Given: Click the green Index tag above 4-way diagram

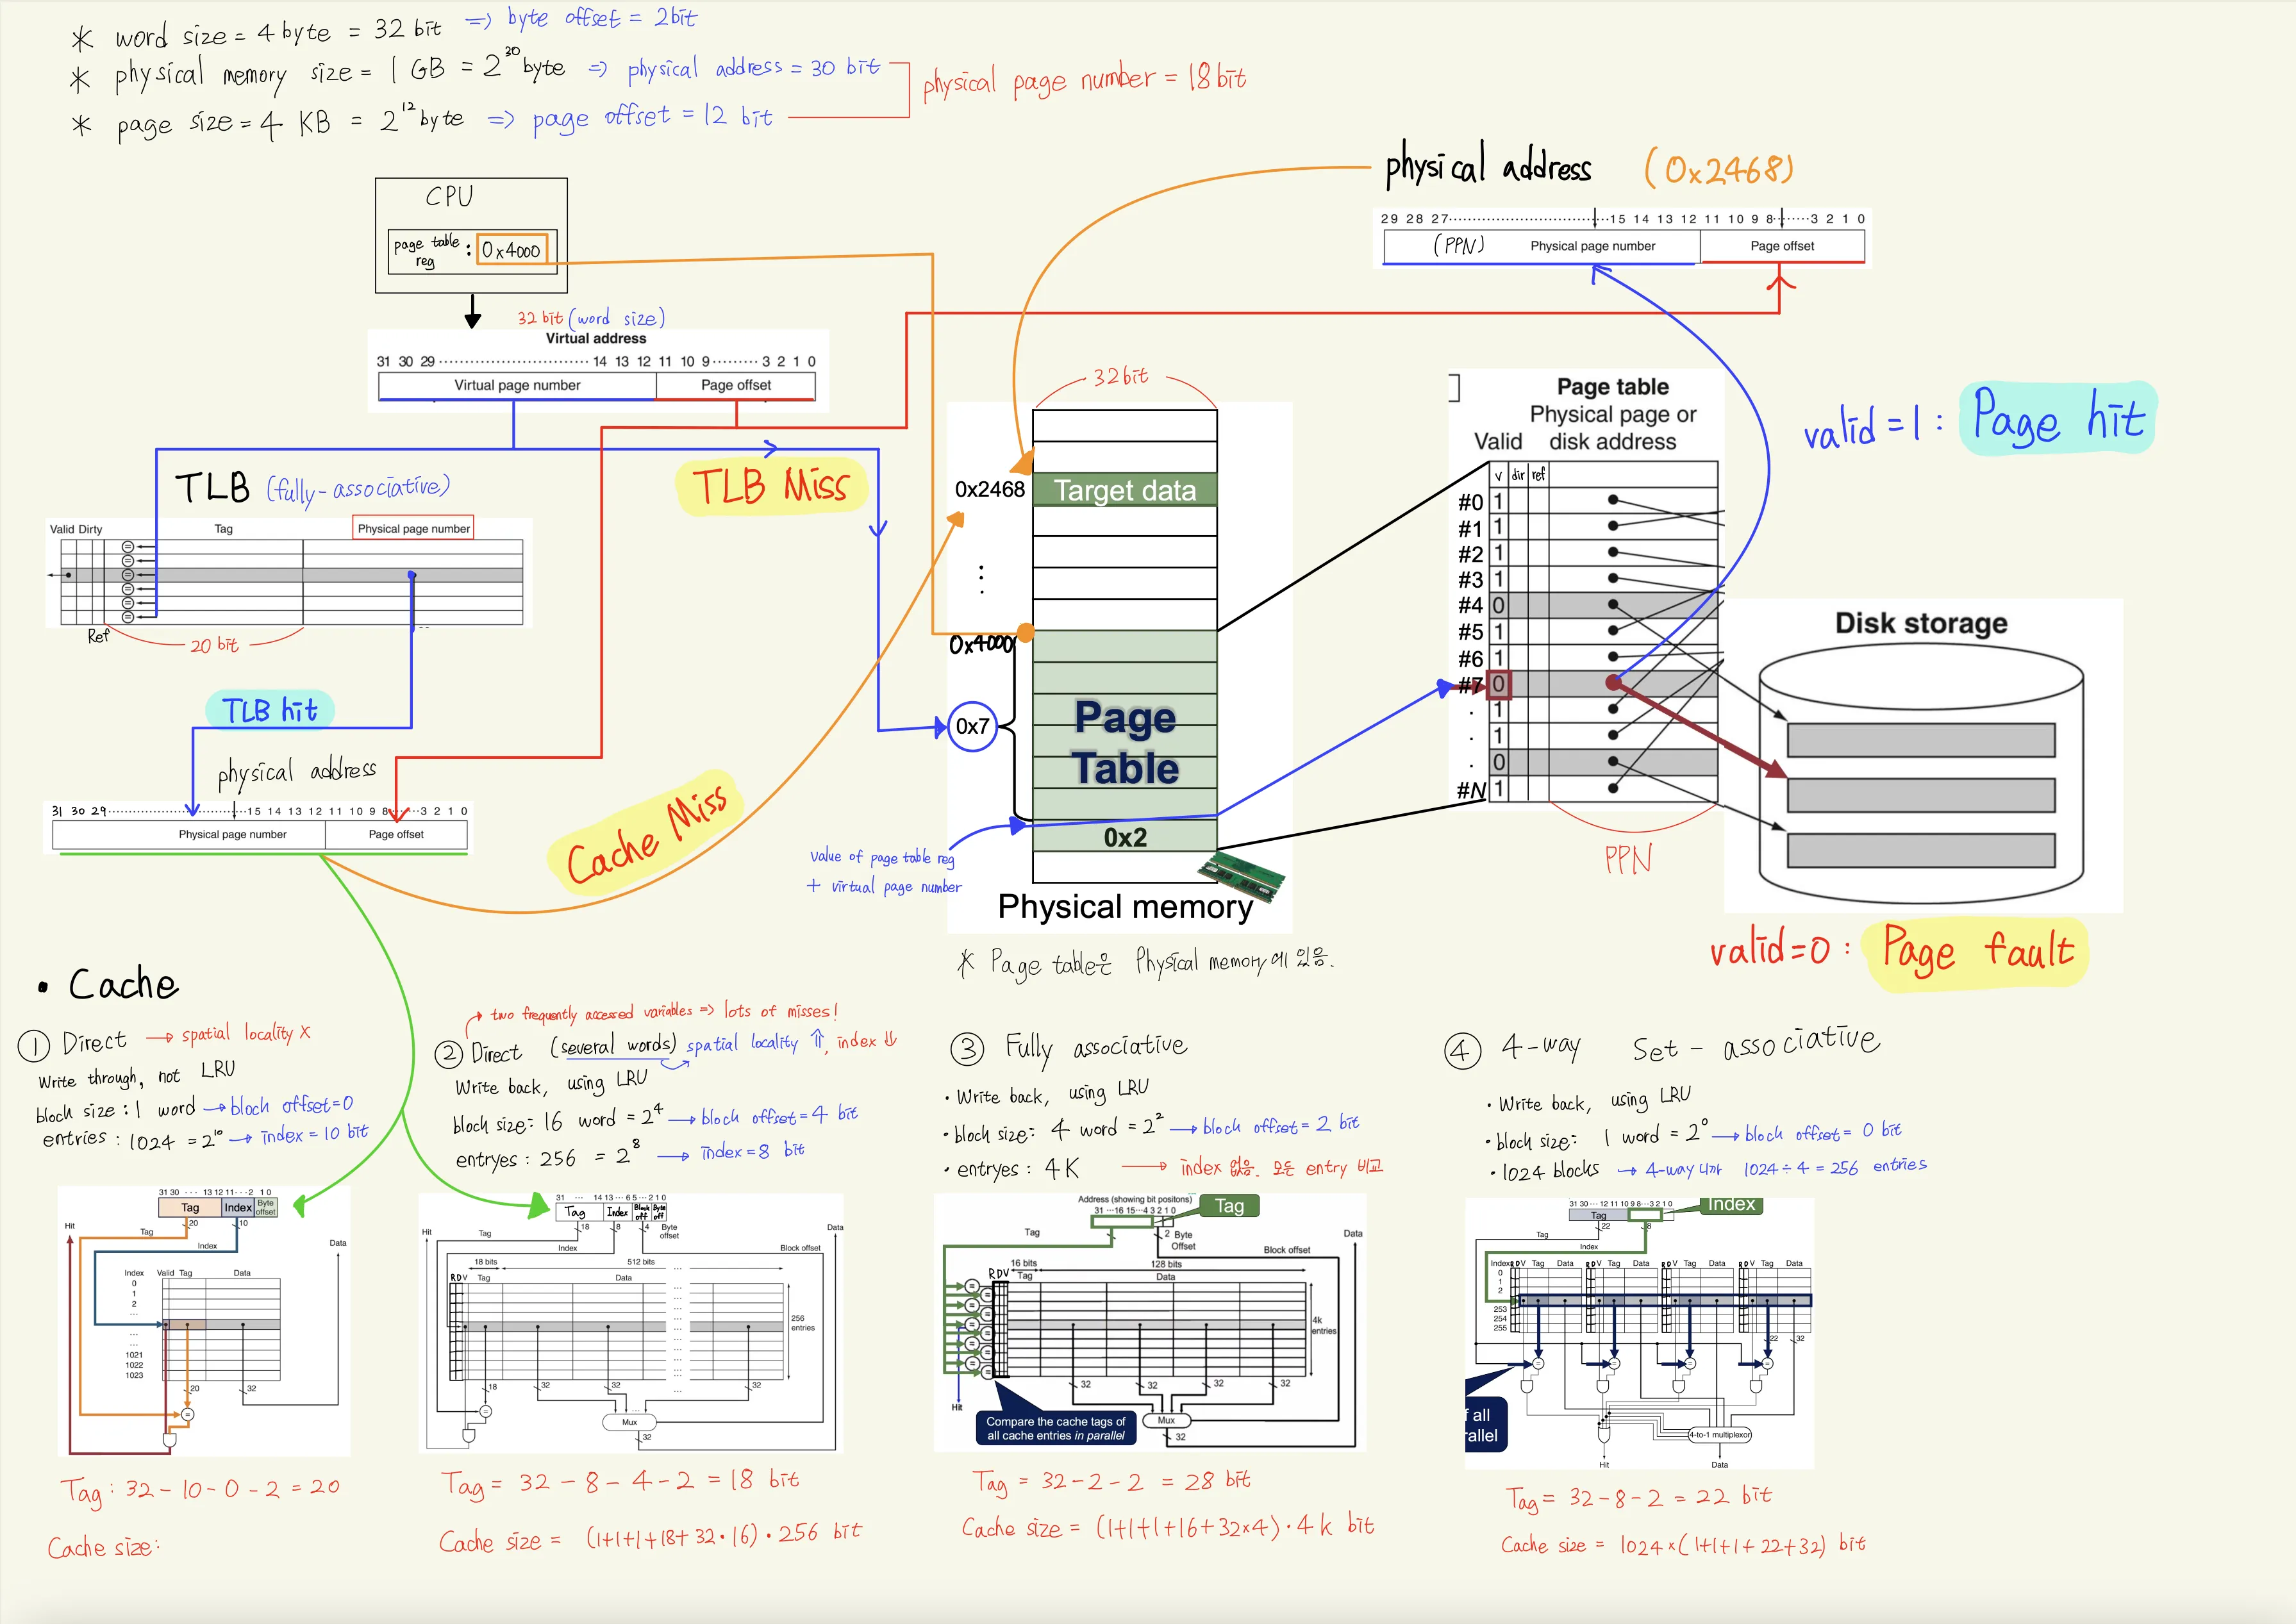Looking at the screenshot, I should [1731, 1204].
